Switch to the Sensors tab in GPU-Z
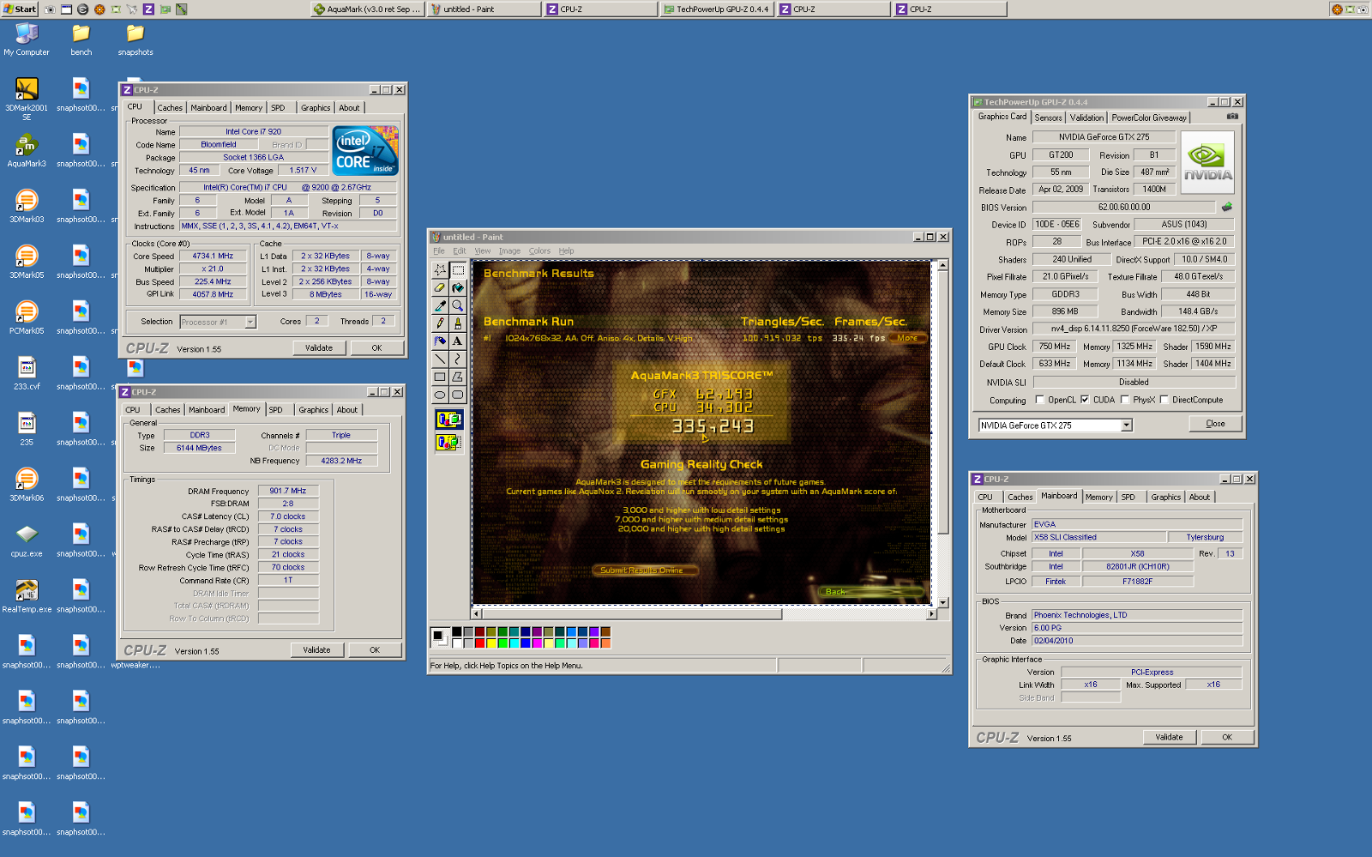Screen dimensions: 1372x857 [x=1048, y=118]
